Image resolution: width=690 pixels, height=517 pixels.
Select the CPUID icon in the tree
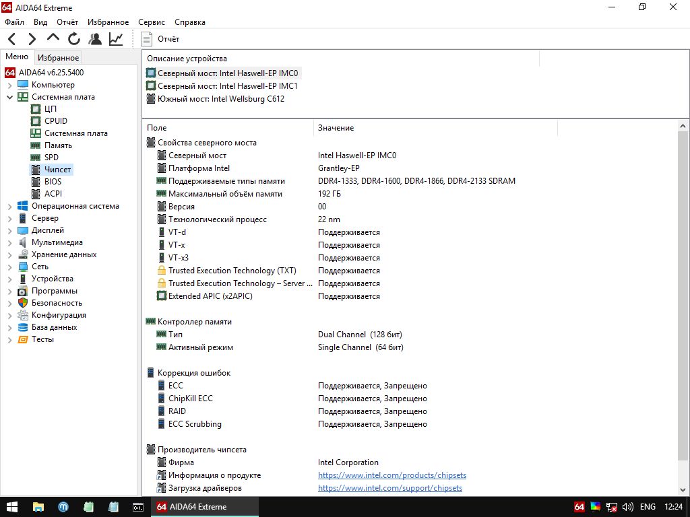[36, 121]
